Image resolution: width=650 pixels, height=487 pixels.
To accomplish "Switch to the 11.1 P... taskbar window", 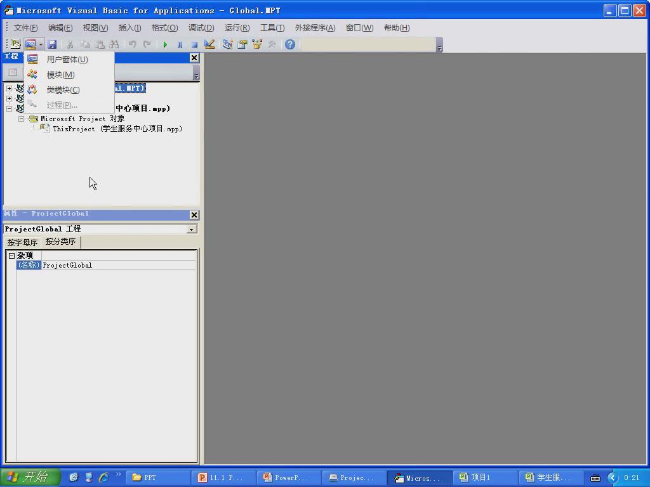I will tap(223, 477).
